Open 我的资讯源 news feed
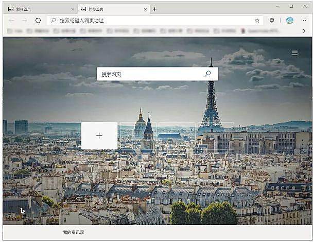The width and height of the screenshot is (314, 242). coord(74,232)
